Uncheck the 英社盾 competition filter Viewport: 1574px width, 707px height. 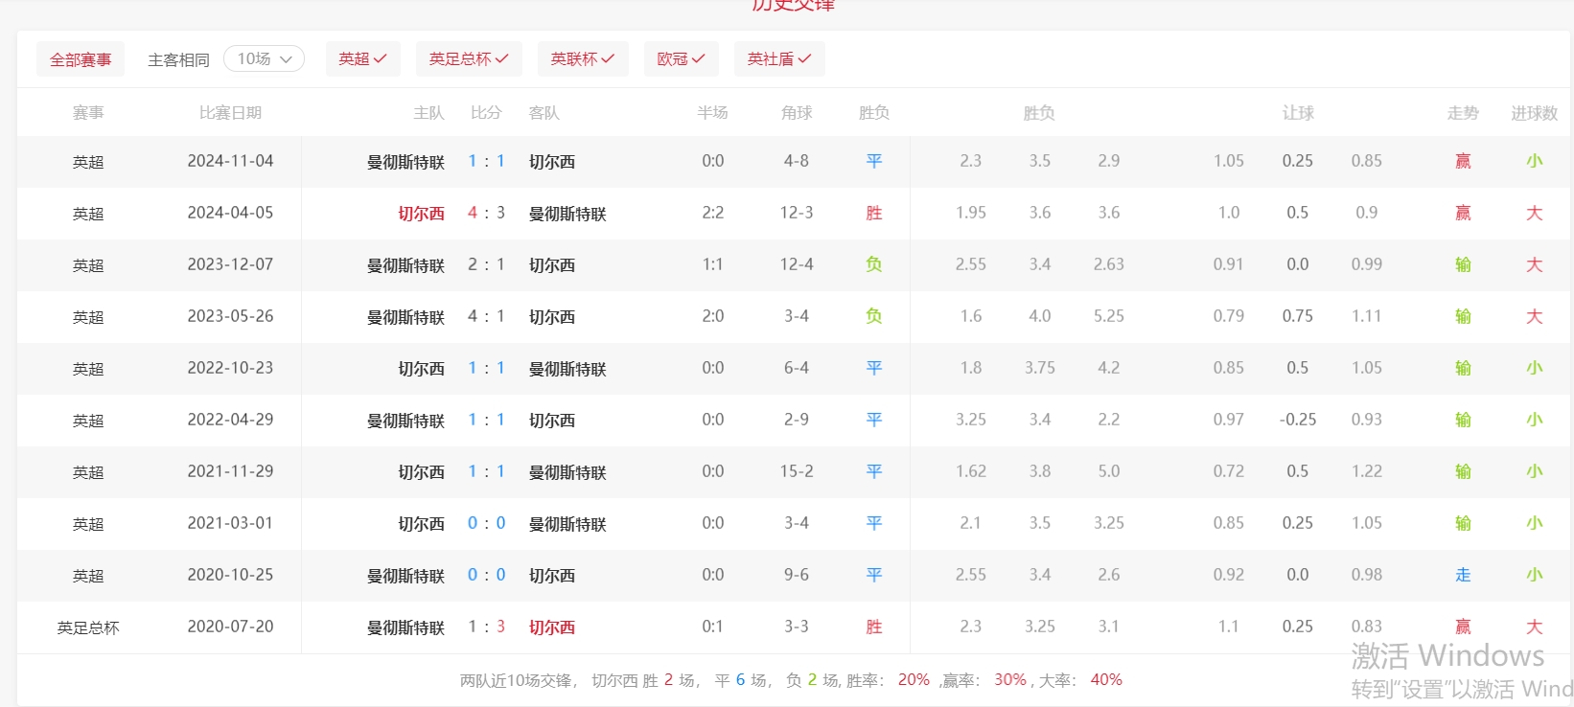click(x=778, y=59)
